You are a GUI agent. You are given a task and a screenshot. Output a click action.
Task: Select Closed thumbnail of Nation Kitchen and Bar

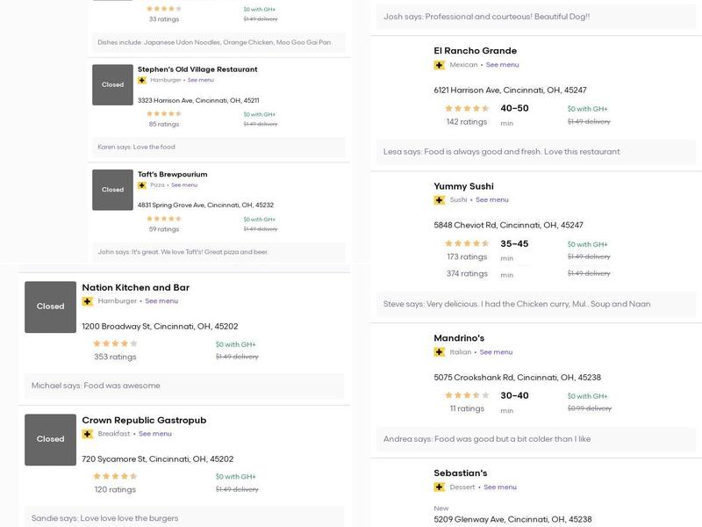[50, 307]
